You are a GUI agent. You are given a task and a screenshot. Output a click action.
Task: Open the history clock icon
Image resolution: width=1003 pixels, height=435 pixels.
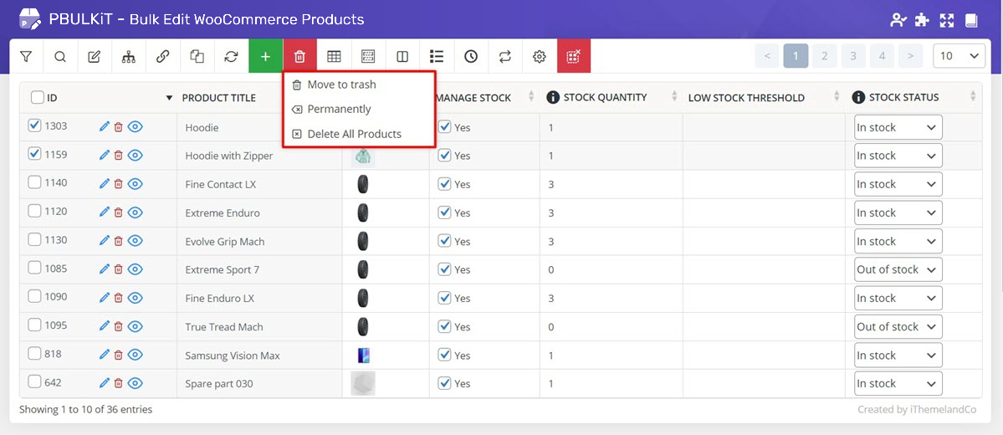(471, 56)
